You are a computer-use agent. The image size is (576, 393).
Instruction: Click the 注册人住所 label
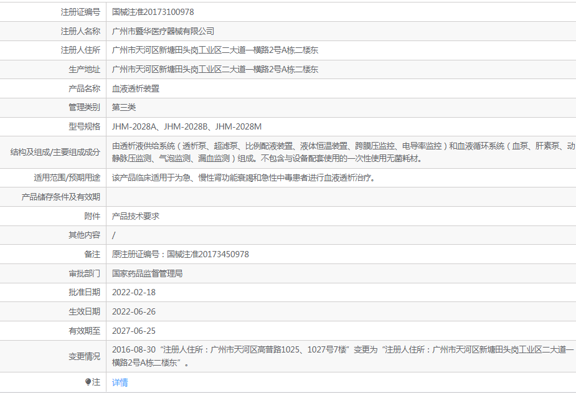click(x=80, y=50)
